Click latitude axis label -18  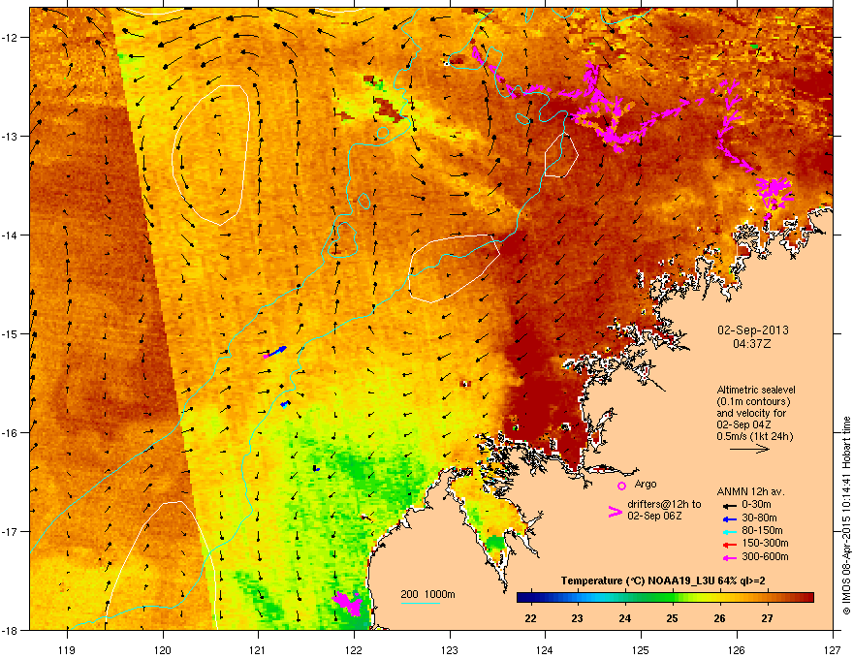point(10,630)
